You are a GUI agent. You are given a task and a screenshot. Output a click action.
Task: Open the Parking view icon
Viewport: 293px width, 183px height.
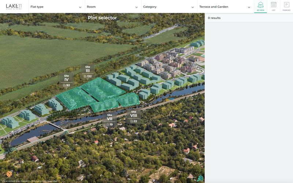tap(286, 7)
